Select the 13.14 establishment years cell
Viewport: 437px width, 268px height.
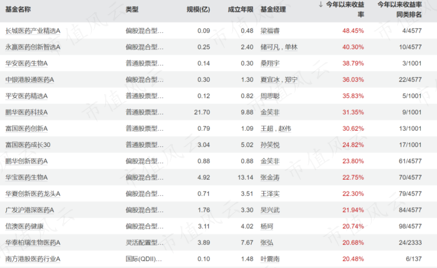245,178
